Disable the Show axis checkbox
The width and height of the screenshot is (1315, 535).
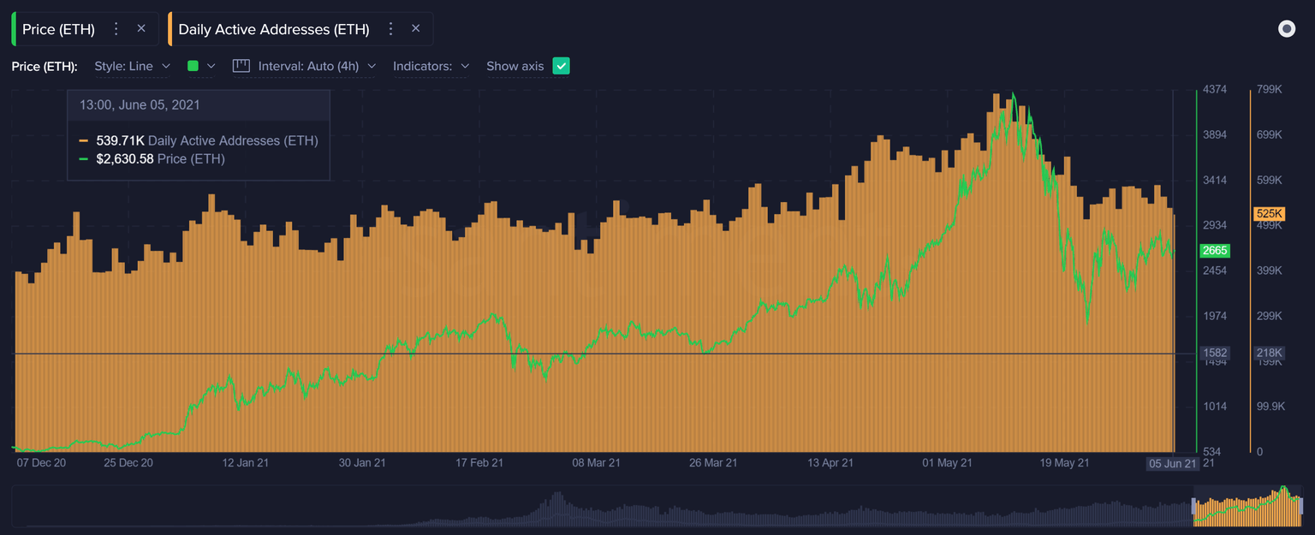(561, 65)
